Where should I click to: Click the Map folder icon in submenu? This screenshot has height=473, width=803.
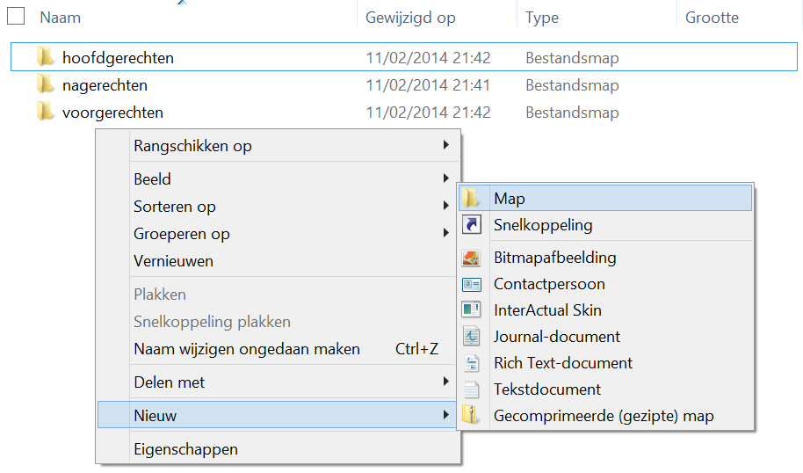click(470, 199)
